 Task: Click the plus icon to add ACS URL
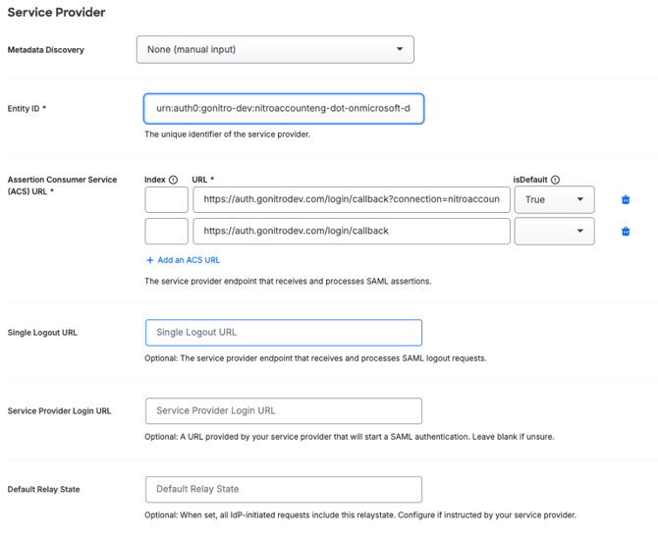150,260
